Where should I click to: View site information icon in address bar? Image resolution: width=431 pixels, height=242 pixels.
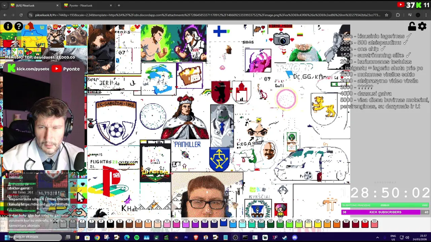(x=31, y=15)
